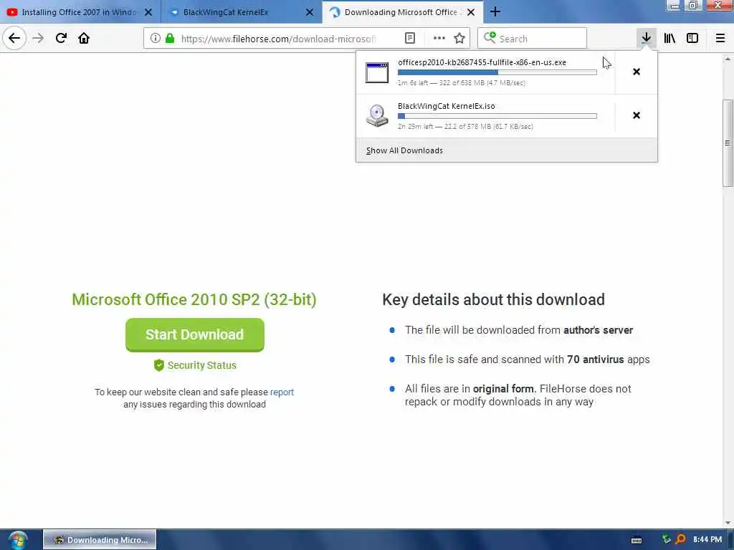Focus the Search input box
Screen dimensions: 734x550
(x=533, y=39)
